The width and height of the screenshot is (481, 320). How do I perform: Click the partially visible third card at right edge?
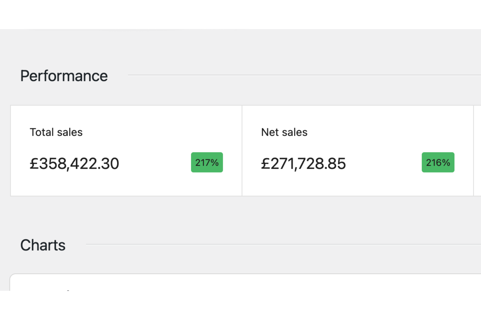[477, 151]
